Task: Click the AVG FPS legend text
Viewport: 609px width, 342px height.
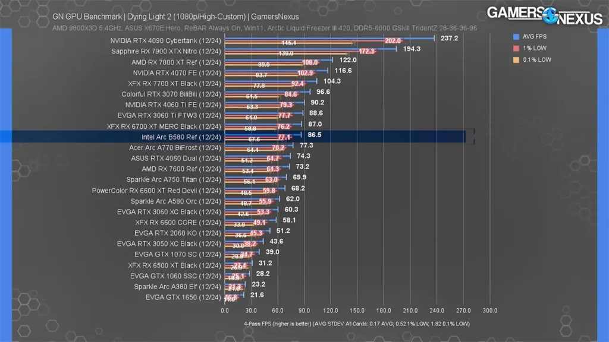Action: click(535, 36)
